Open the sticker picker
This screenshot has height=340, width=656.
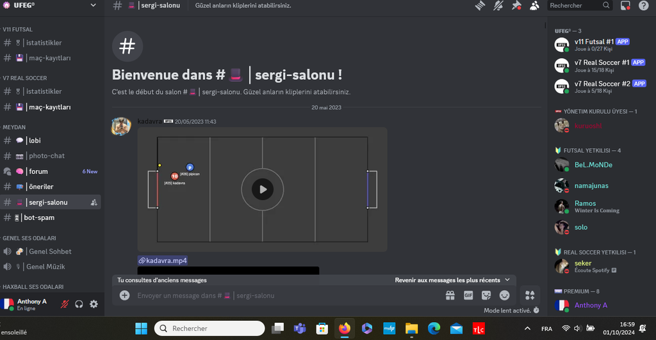point(486,295)
